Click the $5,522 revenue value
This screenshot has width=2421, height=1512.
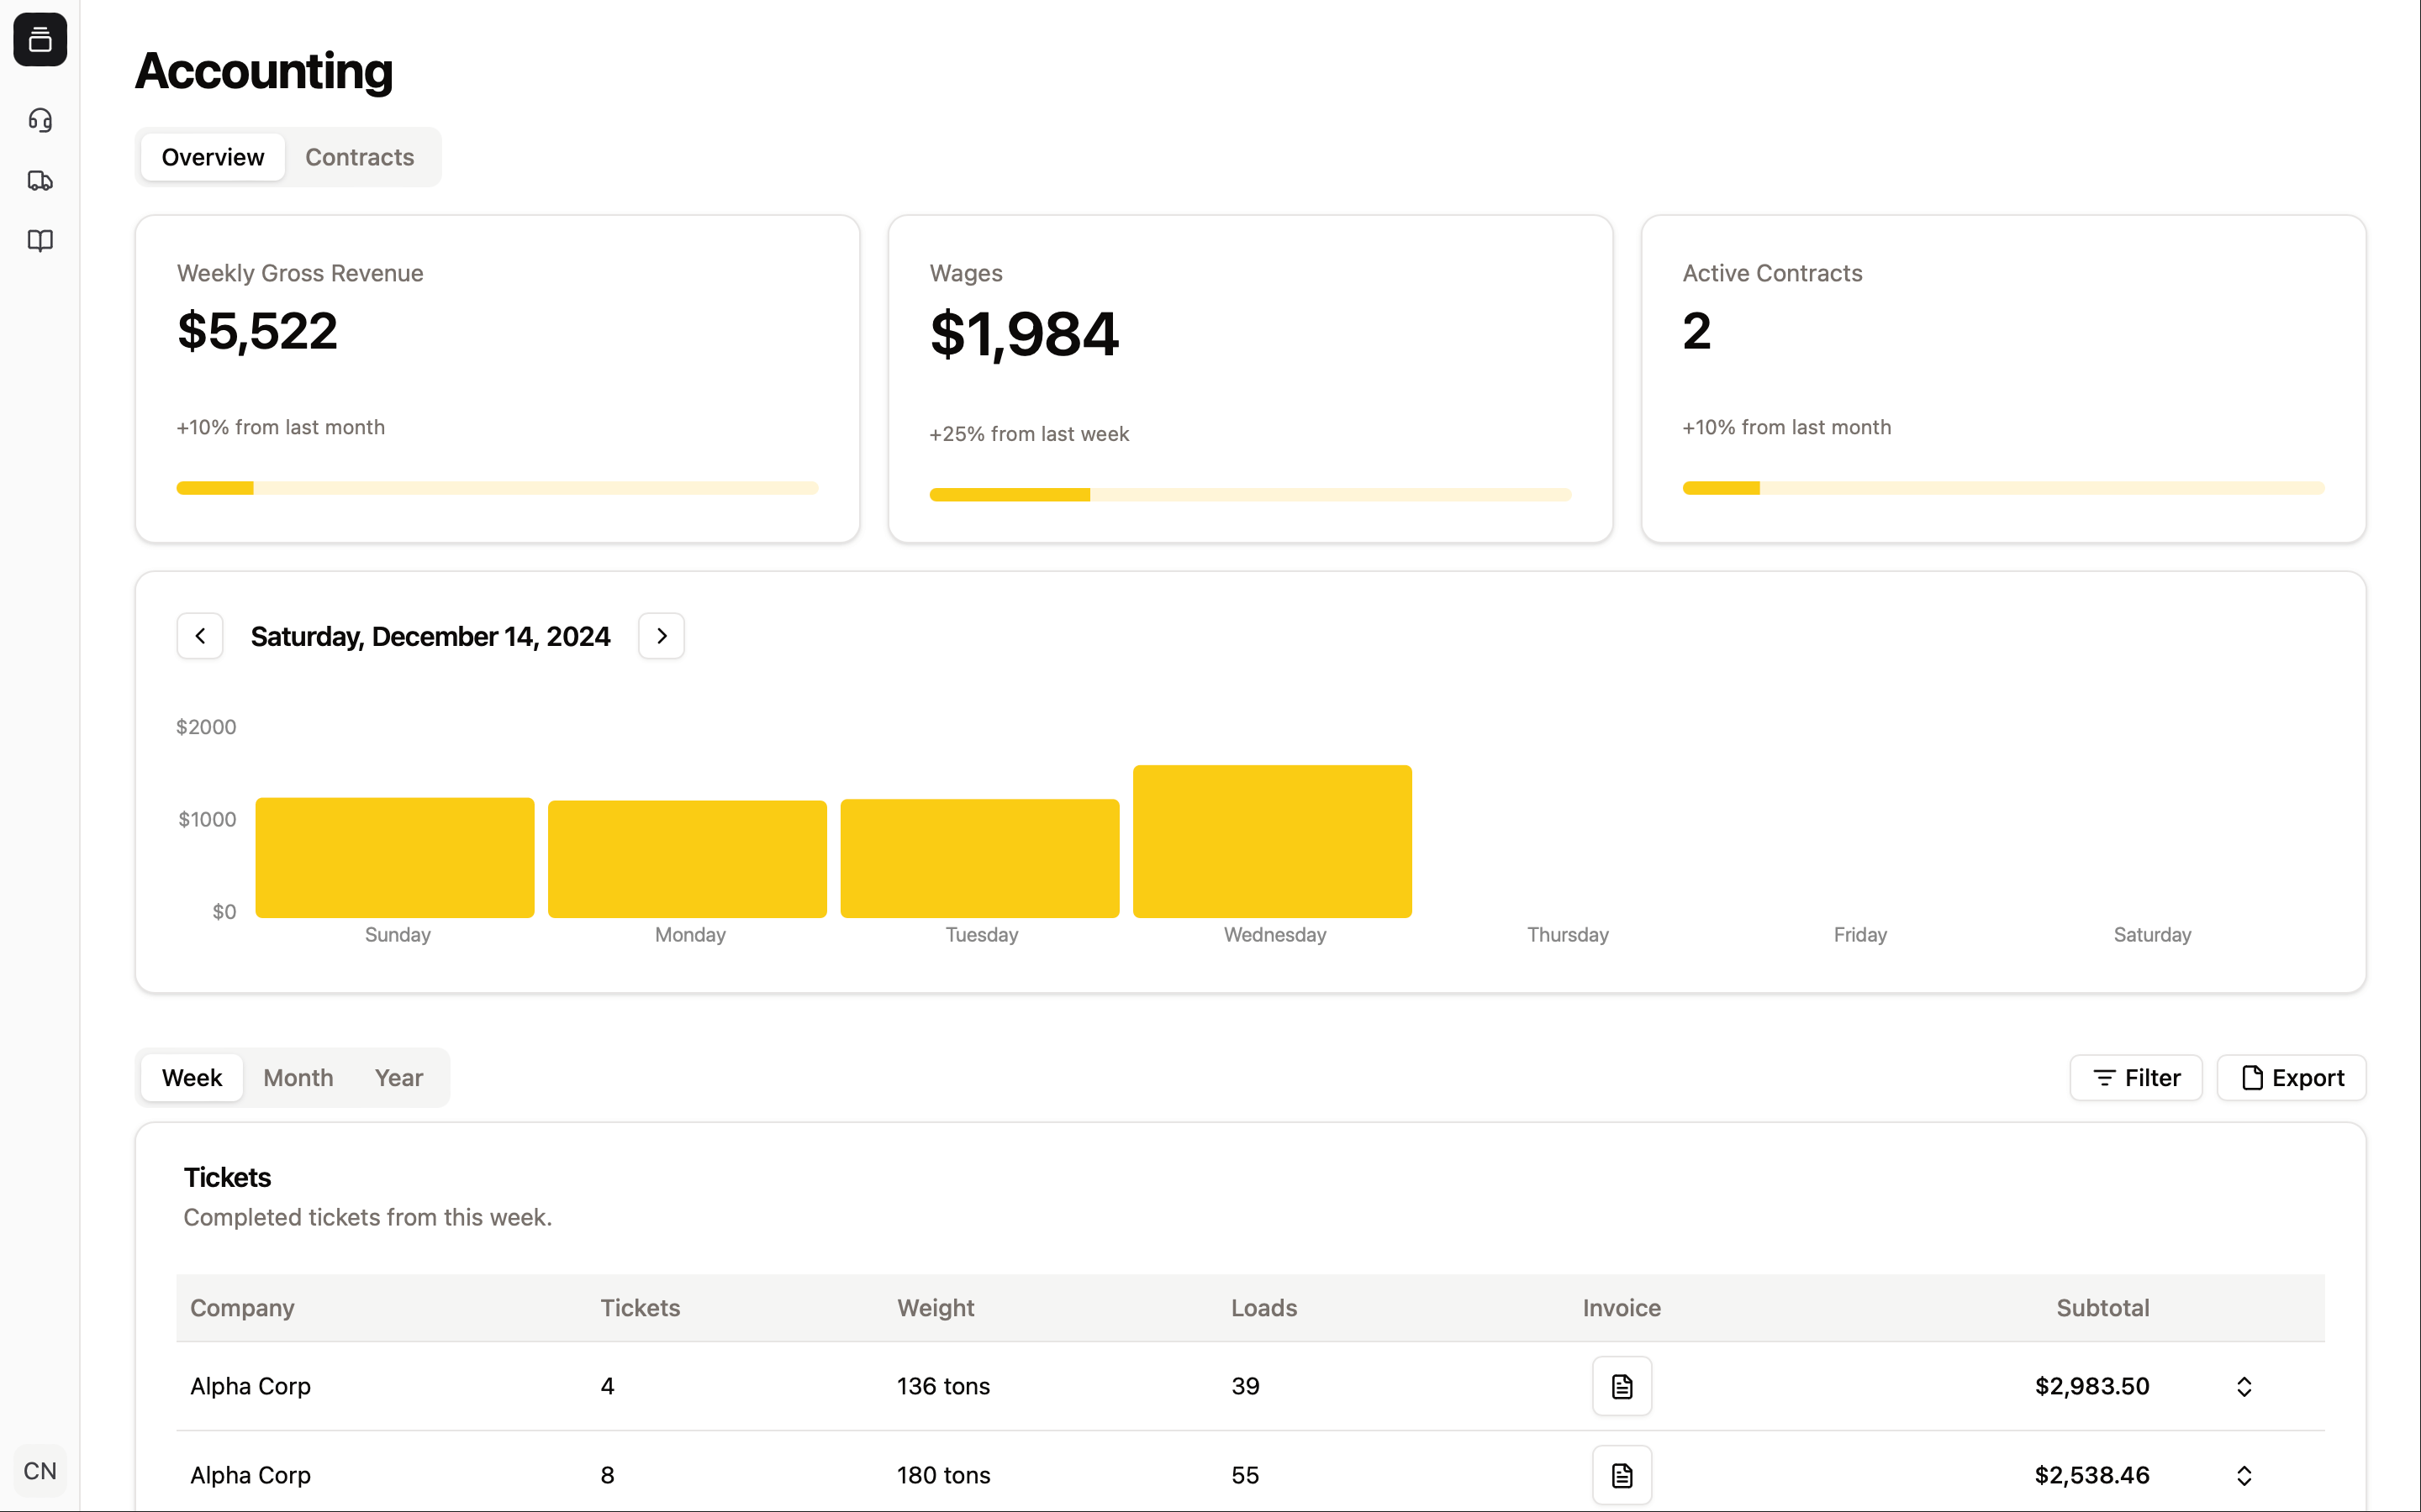click(258, 331)
